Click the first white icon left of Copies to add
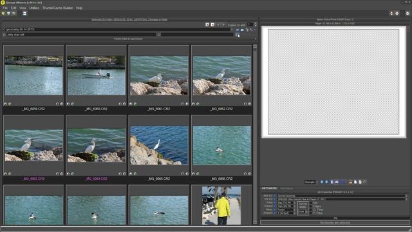The height and width of the screenshot is (232, 412). point(207,24)
